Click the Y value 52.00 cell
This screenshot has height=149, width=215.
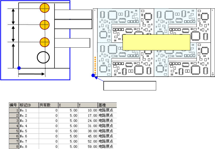pyautogui.click(x=88, y=141)
